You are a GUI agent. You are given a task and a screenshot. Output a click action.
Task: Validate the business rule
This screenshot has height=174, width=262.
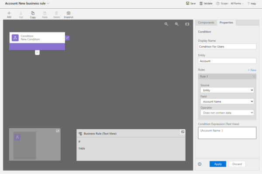tap(206, 3)
